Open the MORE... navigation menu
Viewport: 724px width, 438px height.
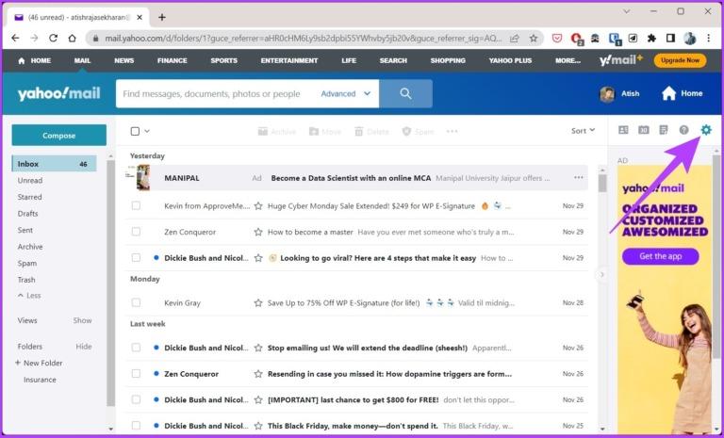tap(568, 60)
